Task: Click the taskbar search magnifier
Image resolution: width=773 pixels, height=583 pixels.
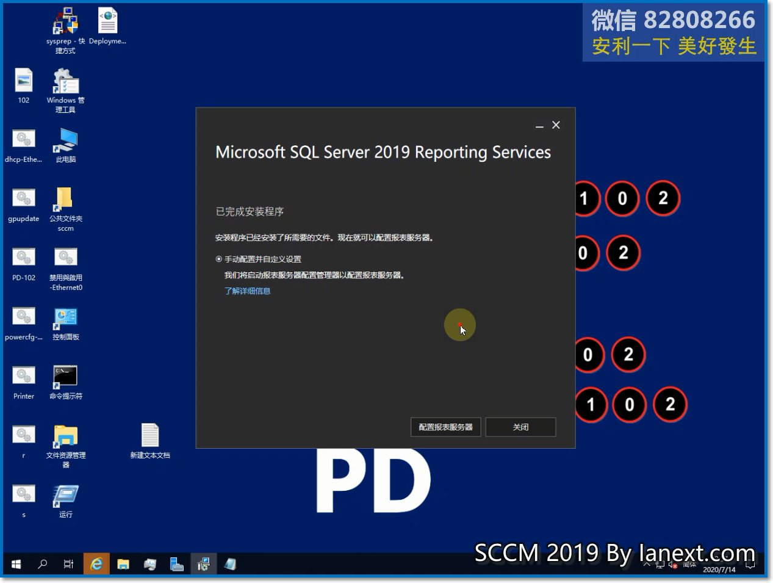Action: pos(42,564)
